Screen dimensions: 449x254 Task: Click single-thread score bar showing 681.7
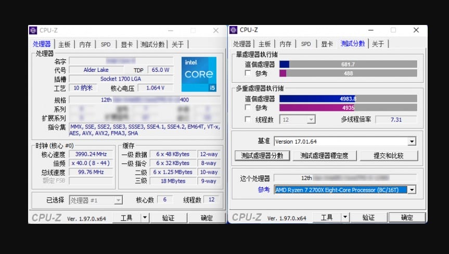click(348, 64)
